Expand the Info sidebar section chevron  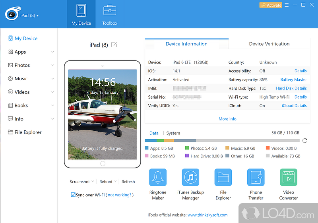pos(52,119)
